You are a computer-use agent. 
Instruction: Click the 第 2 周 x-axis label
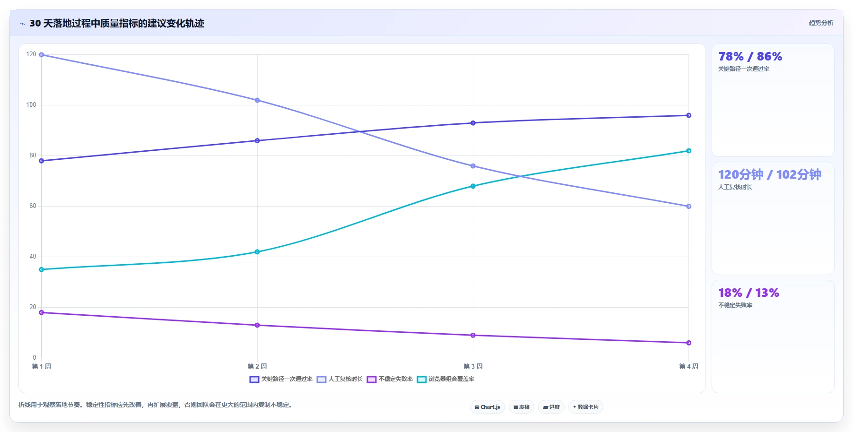[257, 366]
